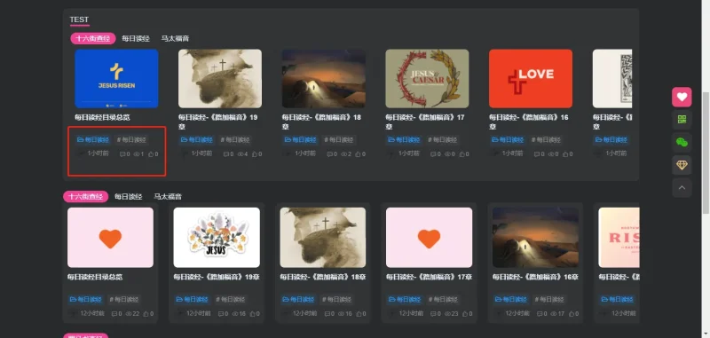Switch to 每日读经 tab in TEST section

pos(136,38)
